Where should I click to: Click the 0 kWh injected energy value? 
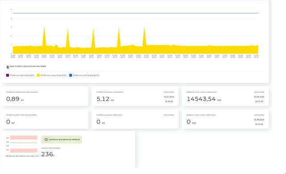click(x=191, y=122)
